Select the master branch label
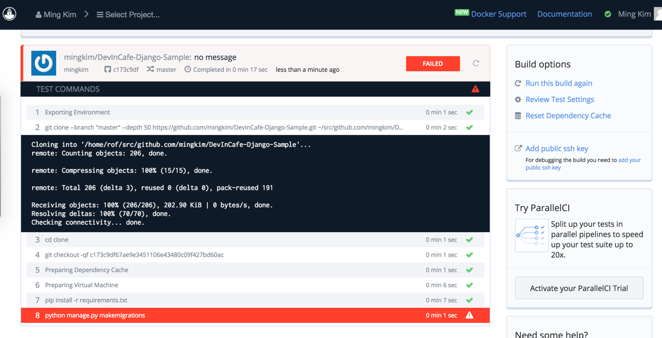 click(166, 70)
